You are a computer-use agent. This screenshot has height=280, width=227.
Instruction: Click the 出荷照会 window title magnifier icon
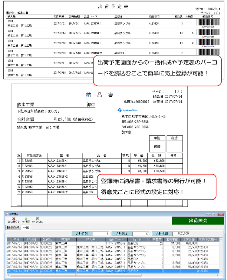tap(7, 214)
